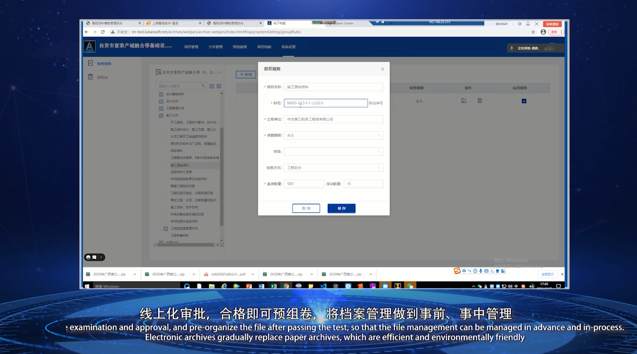637x354 pixels.
Task: Click the emoji face in the floating black toolbar
Action: point(88,257)
